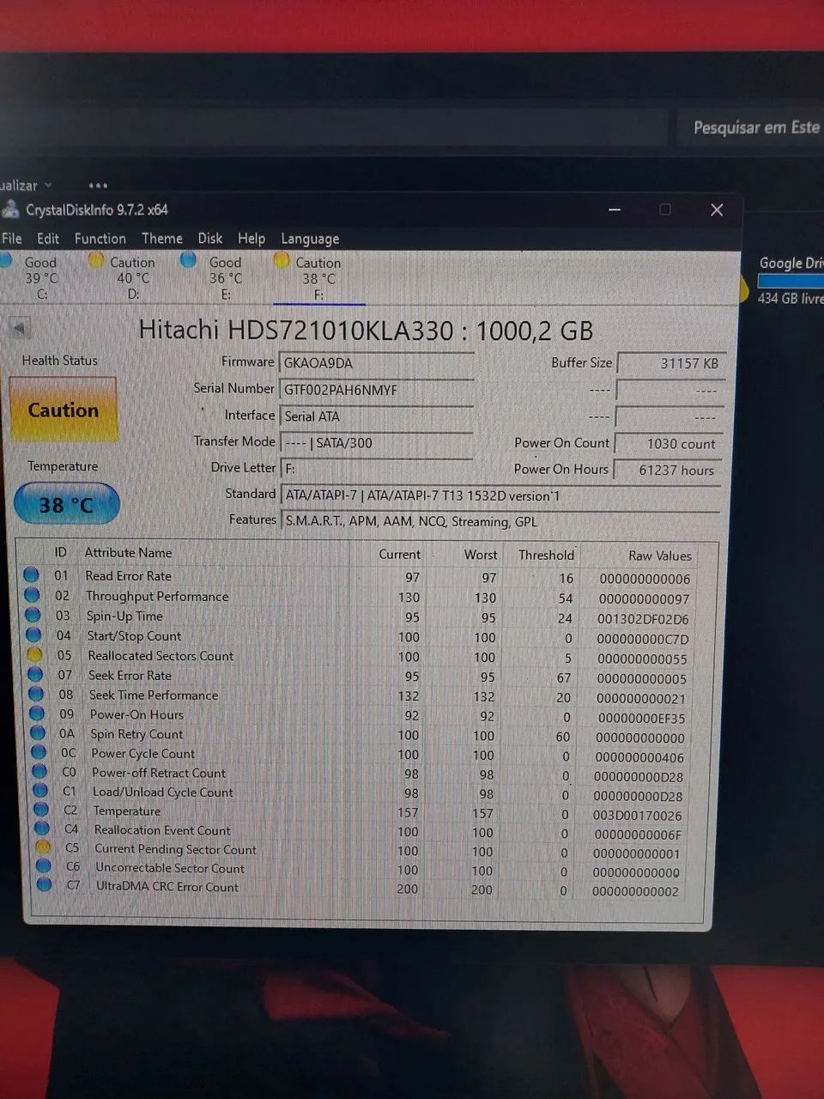824x1099 pixels.
Task: Click the Firmware field GKAOA9DA
Action: tap(376, 363)
